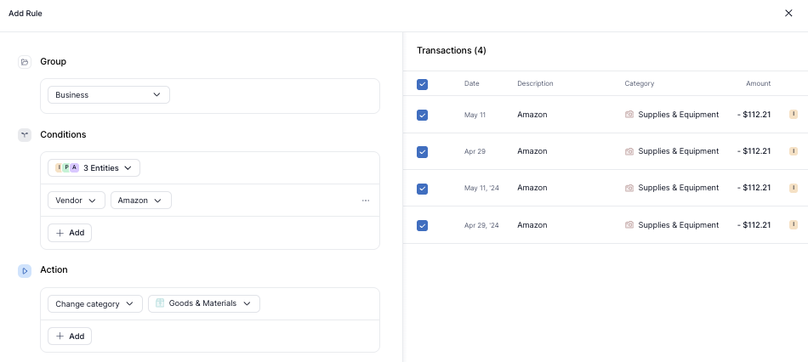
Task: Expand the 3 Entities dropdown
Action: pos(94,168)
